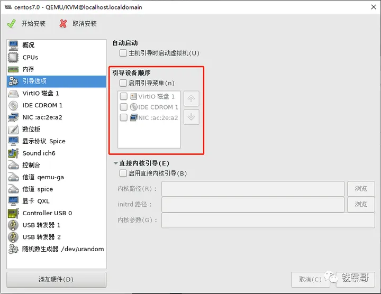Click 取消(C) button

point(310,279)
